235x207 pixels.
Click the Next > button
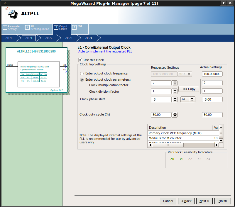204,201
